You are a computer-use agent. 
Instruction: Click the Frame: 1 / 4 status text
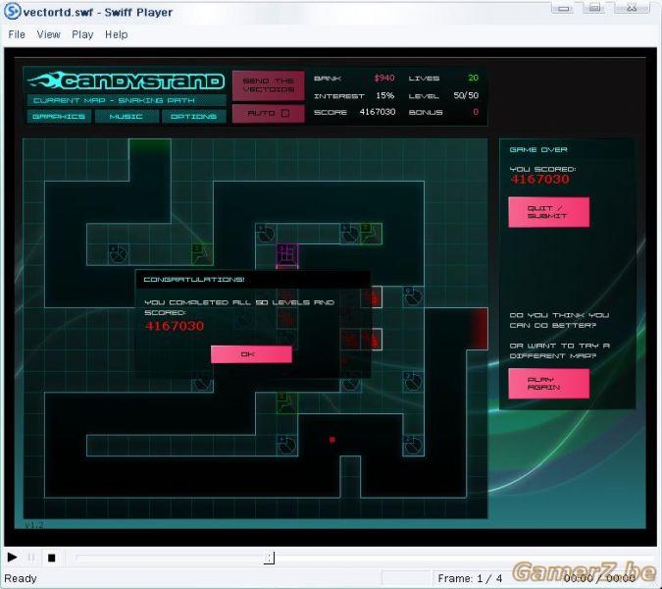tap(470, 578)
